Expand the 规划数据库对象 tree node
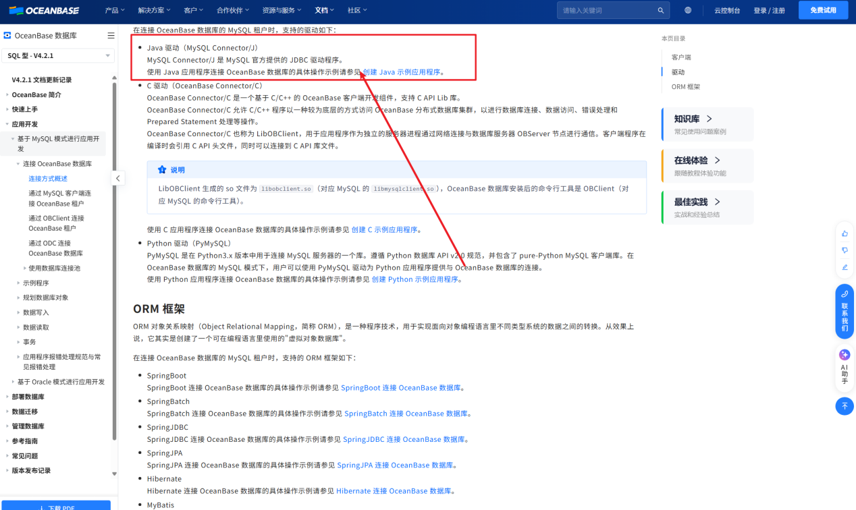The height and width of the screenshot is (510, 856). (19, 297)
